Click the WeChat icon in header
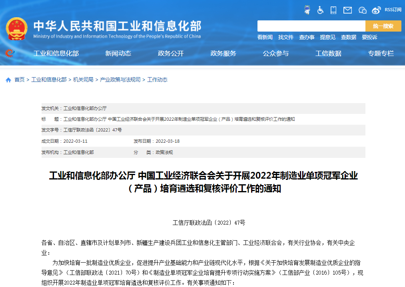Viewport: 405px width, 287px height. [362, 10]
